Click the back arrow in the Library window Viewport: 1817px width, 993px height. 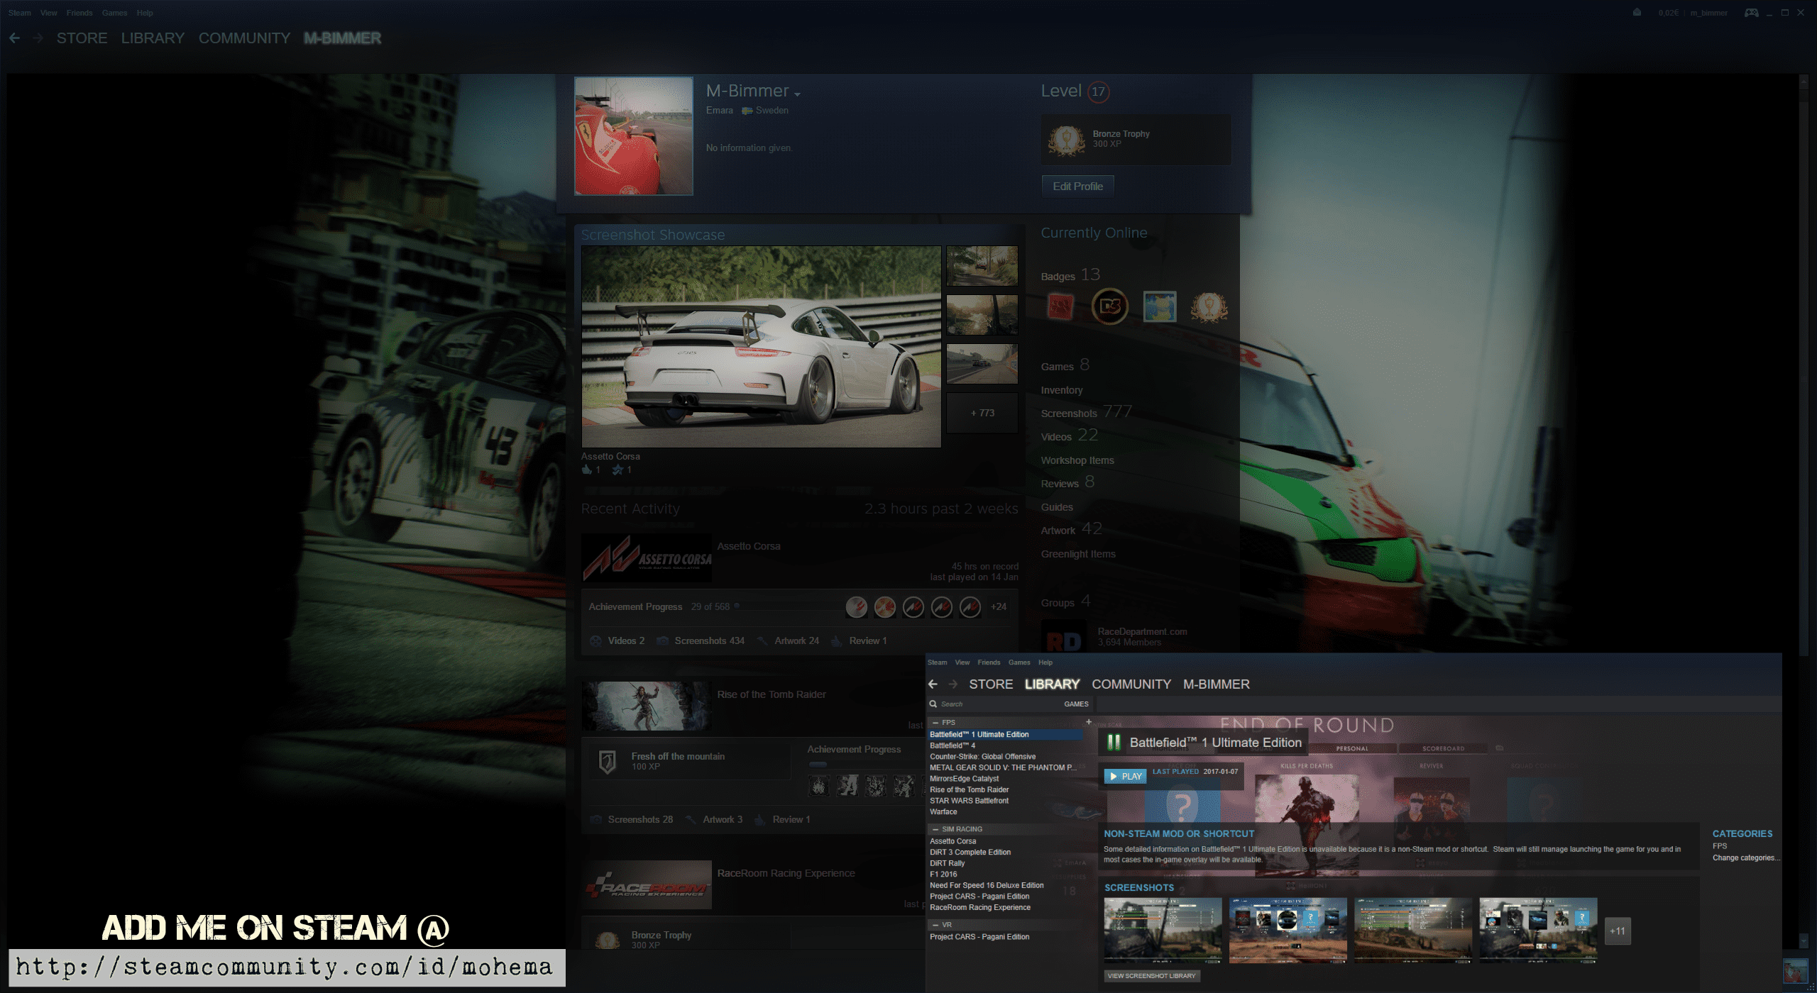(933, 684)
